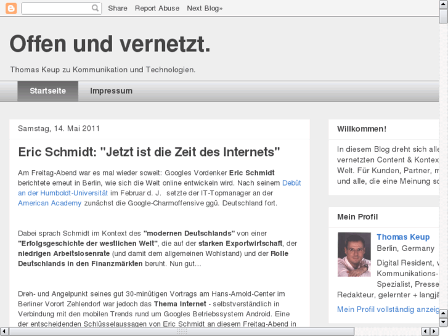
Task: Click Thomas Keup profile name link
Action: (403, 237)
